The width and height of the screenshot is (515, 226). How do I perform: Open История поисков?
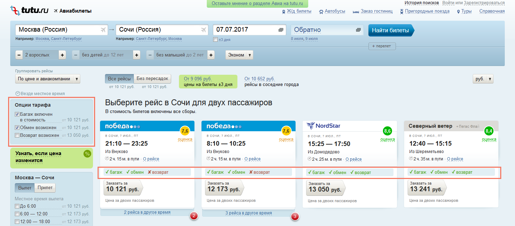tap(422, 3)
